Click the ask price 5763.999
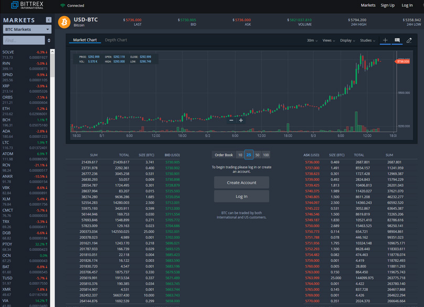Image resolution: width=424 pixels, height=307 pixels. (x=312, y=278)
